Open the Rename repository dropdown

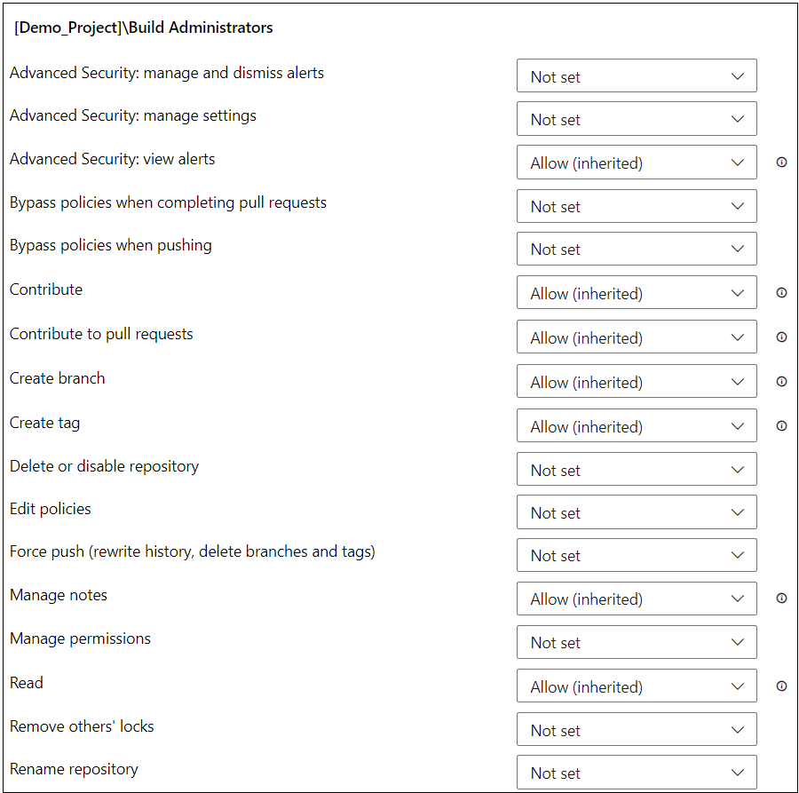click(x=637, y=773)
